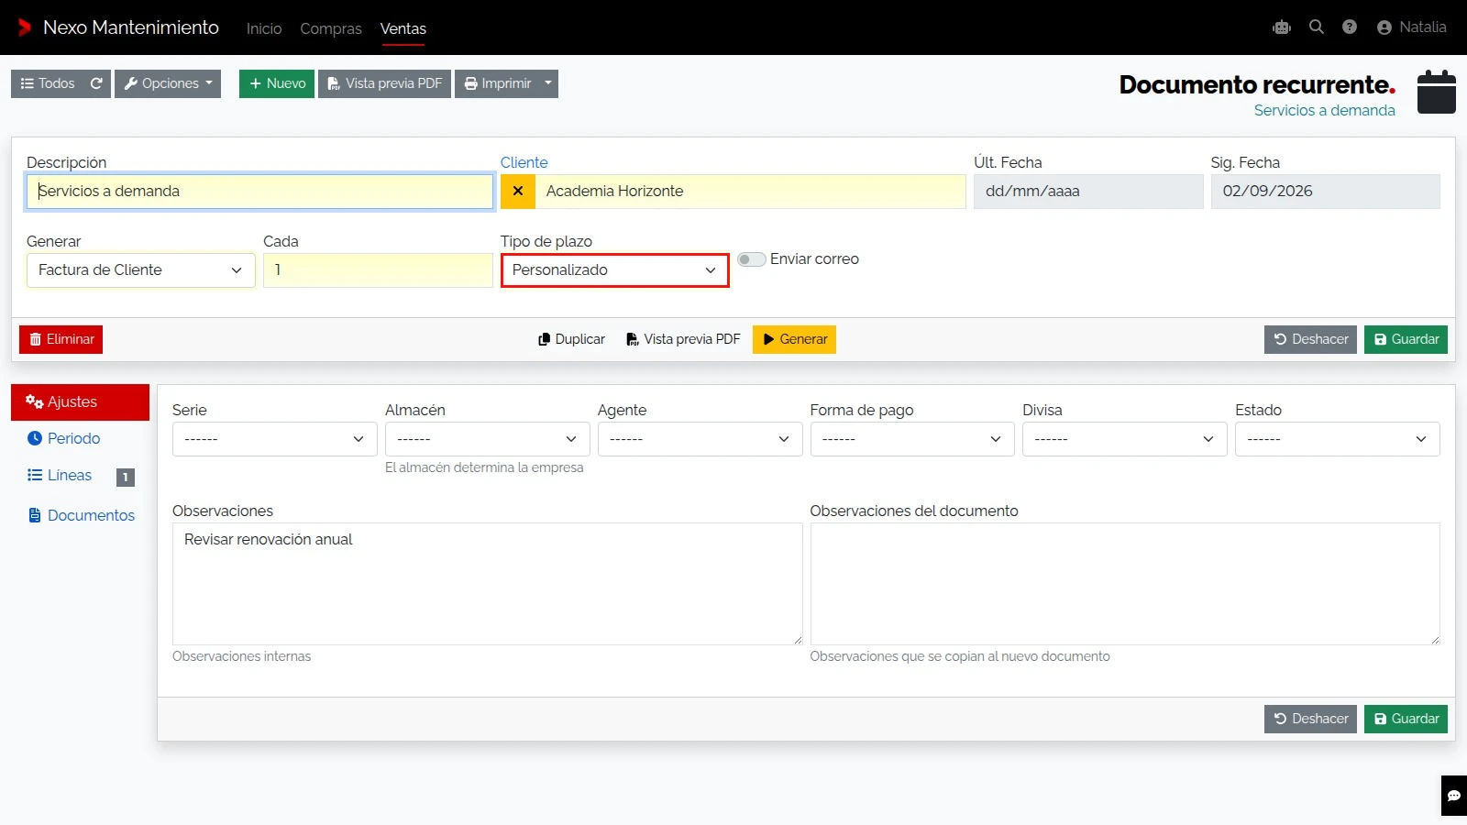The height and width of the screenshot is (825, 1467).
Task: Open the Opciones dropdown menu
Action: (168, 83)
